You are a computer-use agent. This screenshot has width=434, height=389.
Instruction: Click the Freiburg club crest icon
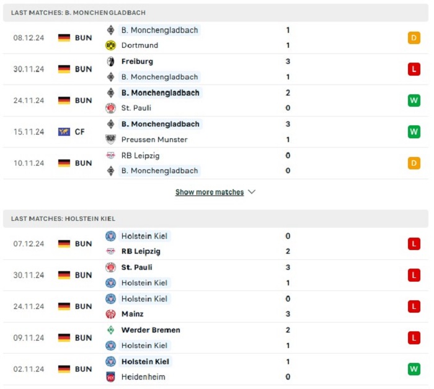tap(110, 61)
